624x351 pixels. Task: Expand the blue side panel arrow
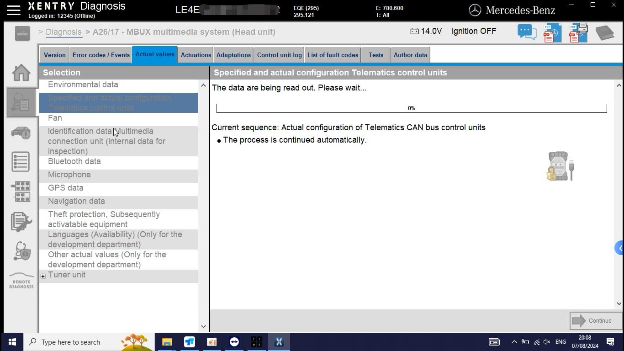click(x=619, y=248)
